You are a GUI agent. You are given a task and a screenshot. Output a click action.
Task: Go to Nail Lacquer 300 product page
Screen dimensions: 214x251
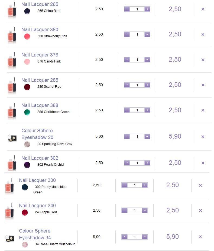tap(37, 180)
